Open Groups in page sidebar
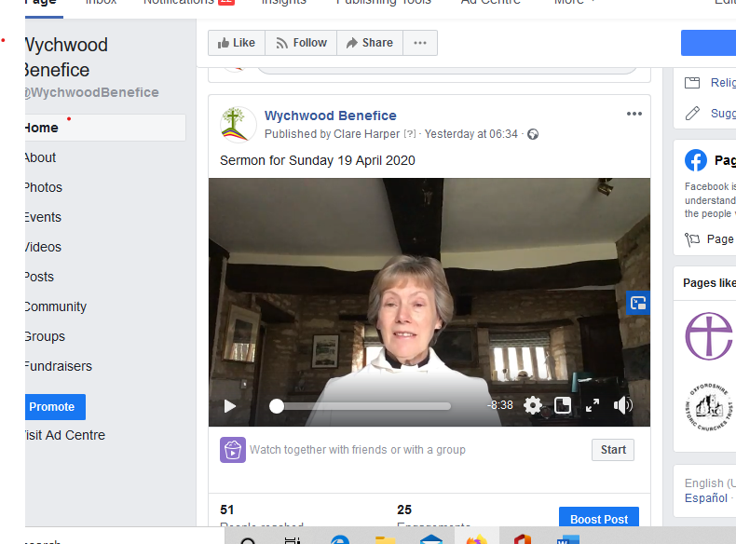This screenshot has height=544, width=736. point(45,336)
